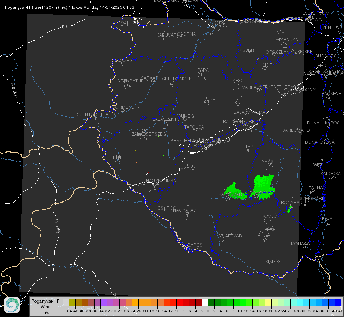This screenshot has height=317, width=344.
Task: Click the small green echo near Bonyhád
Action: [x=290, y=209]
